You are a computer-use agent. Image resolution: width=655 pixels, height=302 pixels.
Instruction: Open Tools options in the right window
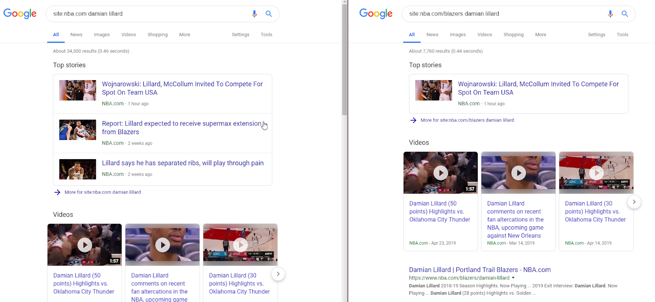623,35
